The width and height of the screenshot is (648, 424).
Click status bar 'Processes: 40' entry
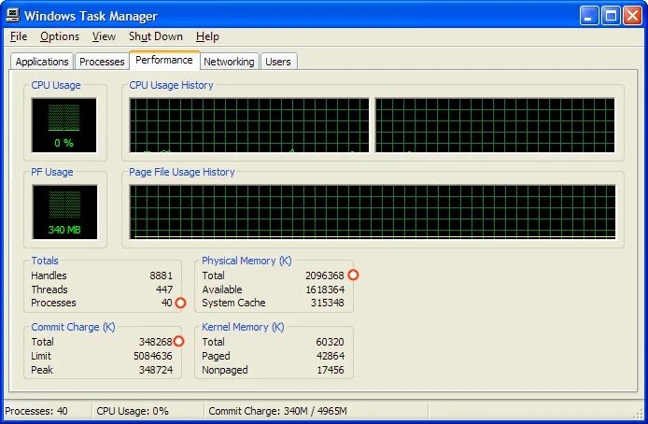tap(36, 411)
